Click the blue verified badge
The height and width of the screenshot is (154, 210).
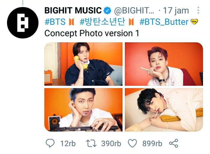click(x=107, y=11)
